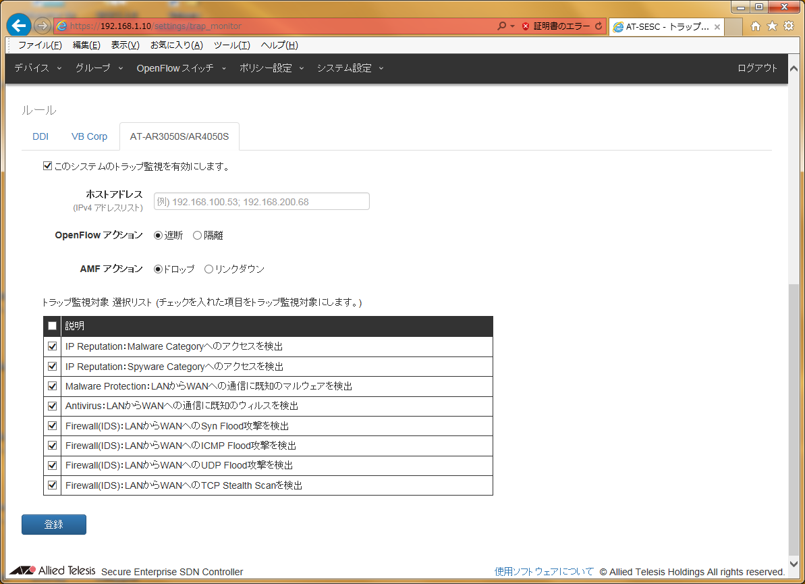Click the browser address bar URL
Image resolution: width=805 pixels, height=584 pixels.
tap(156, 26)
